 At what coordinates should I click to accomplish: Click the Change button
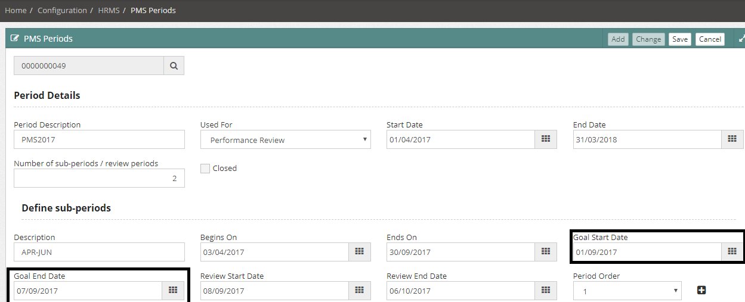coord(648,39)
